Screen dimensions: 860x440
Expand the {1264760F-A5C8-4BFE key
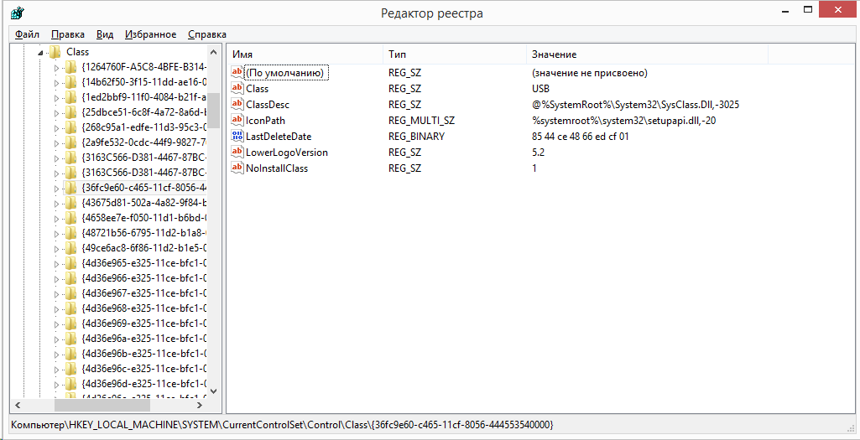pos(57,67)
